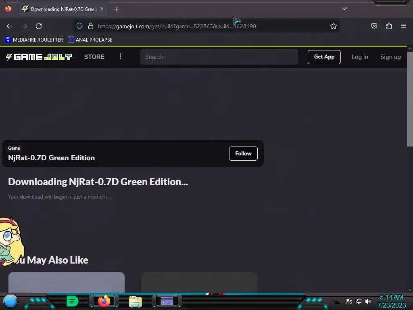This screenshot has width=413, height=310.
Task: Open the purple window app on taskbar
Action: (167, 301)
